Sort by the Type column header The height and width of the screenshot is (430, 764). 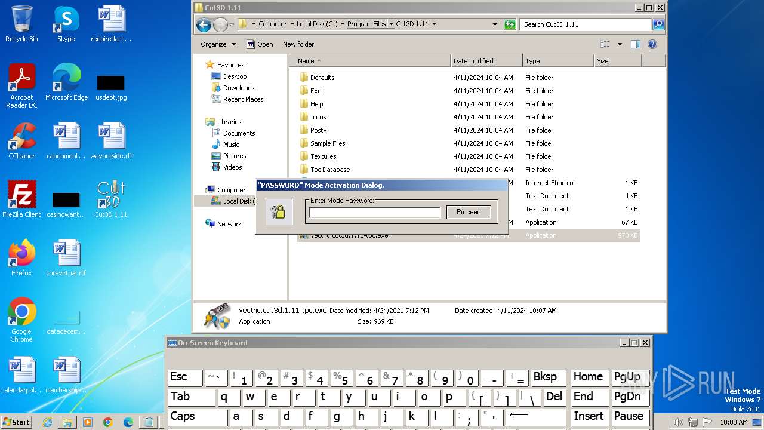(558, 61)
